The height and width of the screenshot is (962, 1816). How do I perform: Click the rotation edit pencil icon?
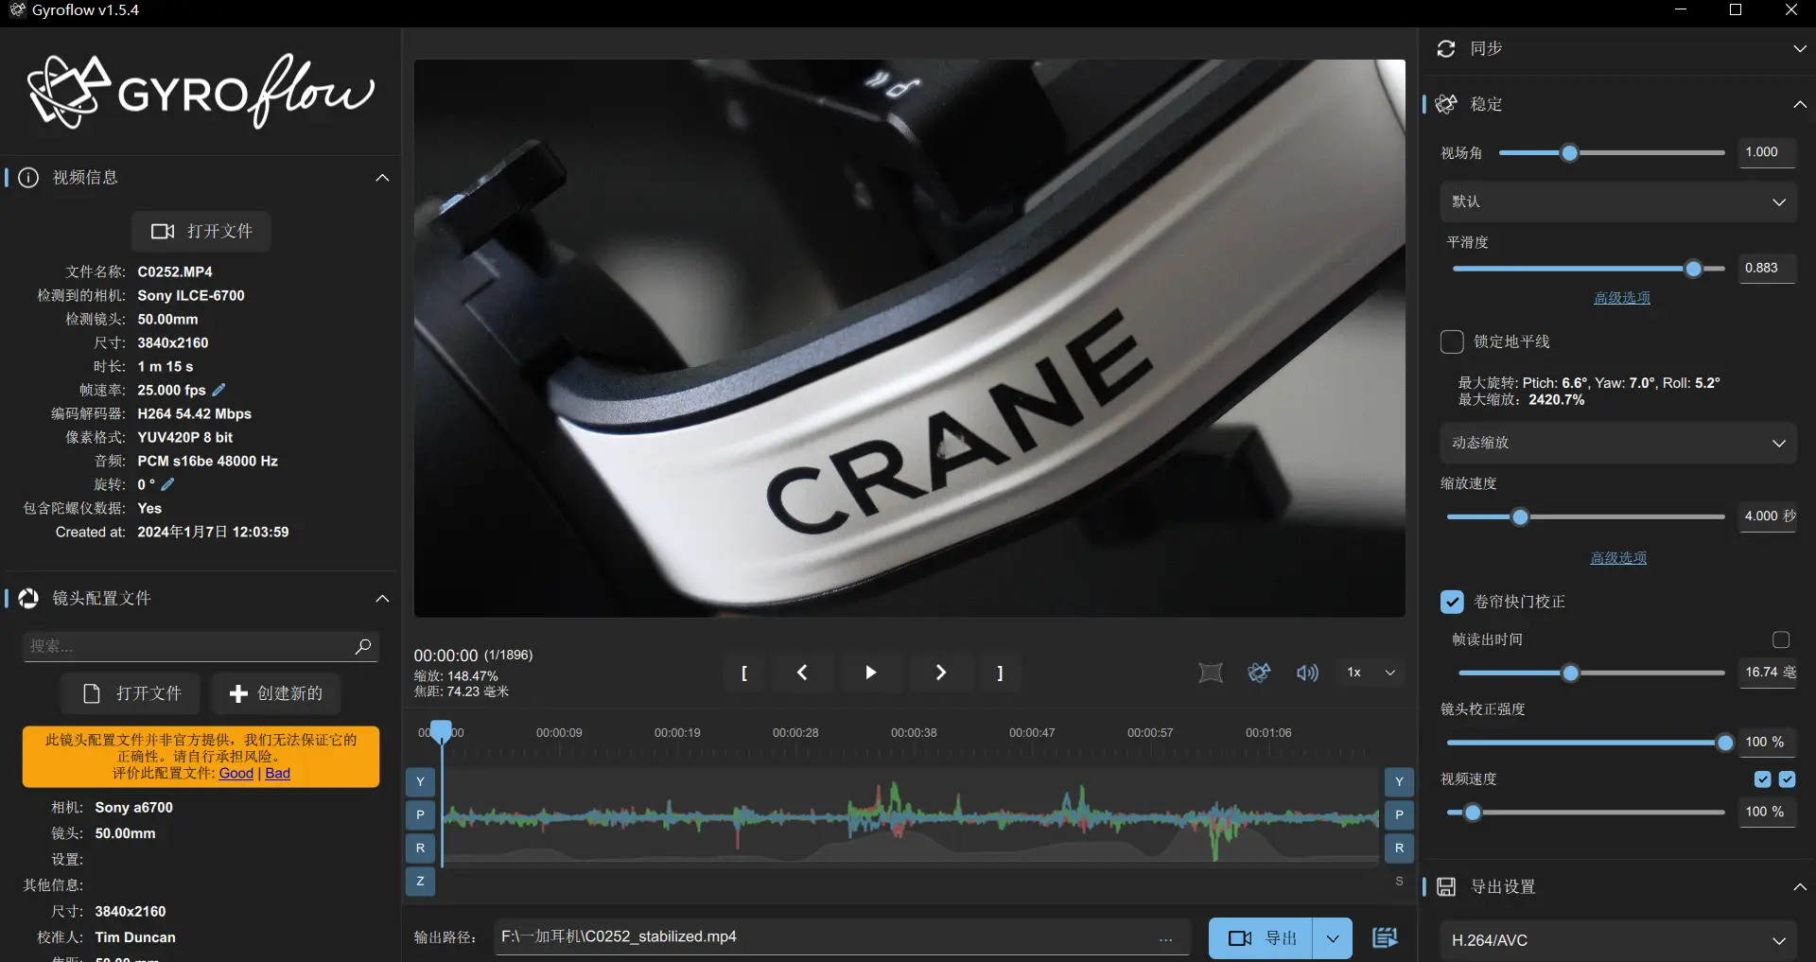167,484
